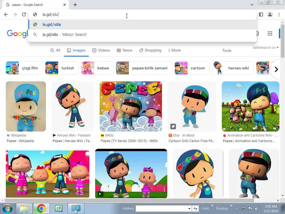Expand the taskbar Address dropdown arrow

tap(189, 208)
